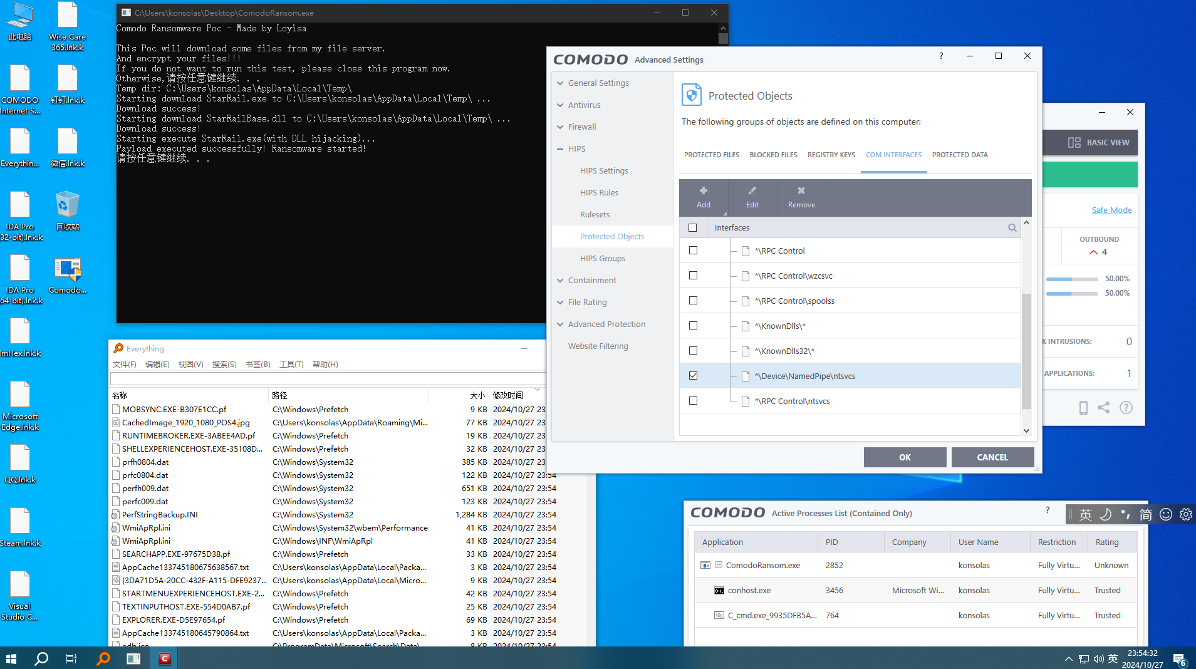Select the Comodo installer desktop icon
Image resolution: width=1196 pixels, height=669 pixels.
(x=67, y=276)
